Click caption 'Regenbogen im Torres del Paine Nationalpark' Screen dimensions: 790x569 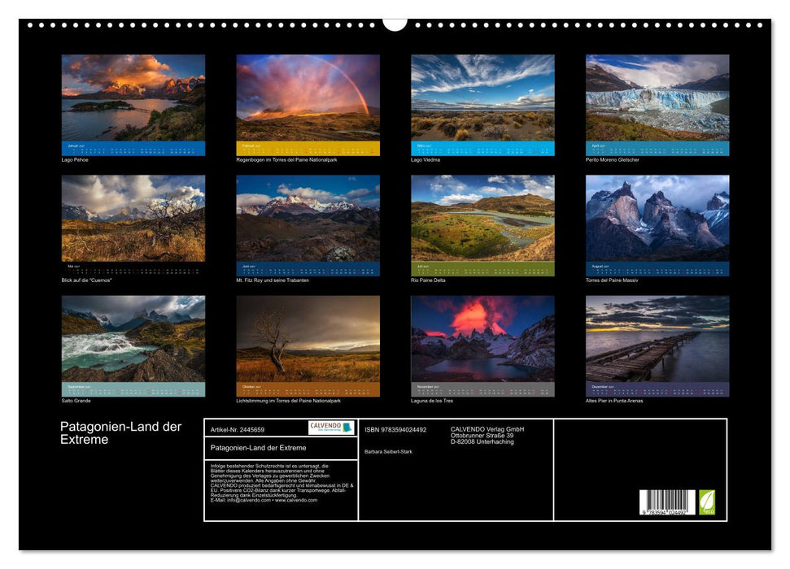286,159
